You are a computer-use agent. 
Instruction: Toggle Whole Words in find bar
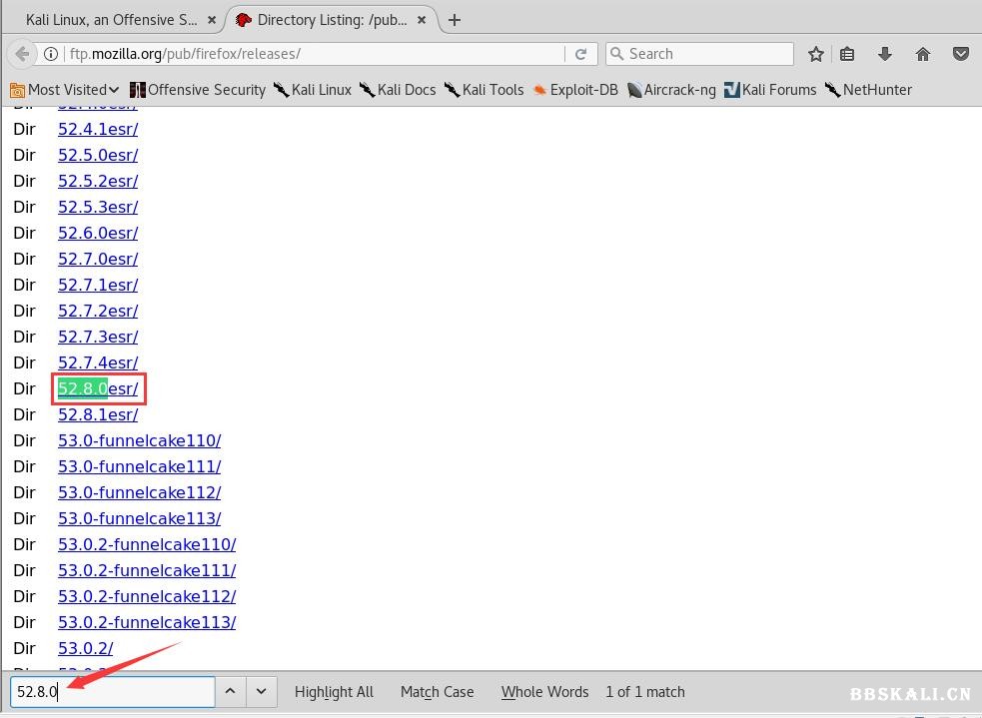tap(544, 691)
